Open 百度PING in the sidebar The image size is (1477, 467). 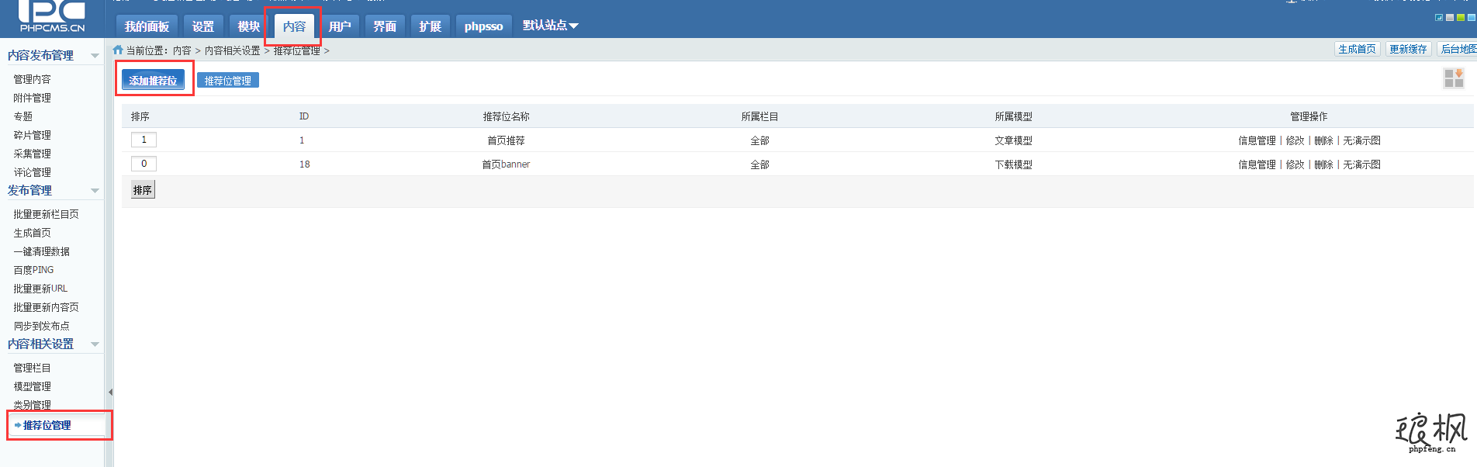pos(33,270)
